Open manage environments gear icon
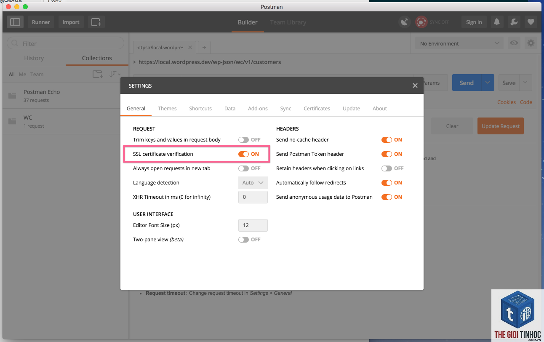544x342 pixels. (531, 43)
